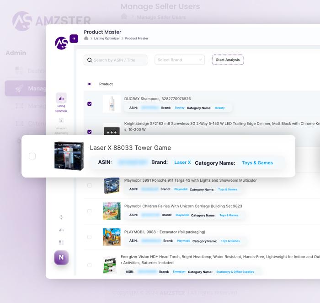Select Product Master in the breadcrumb
320x303 pixels.
coord(137,38)
